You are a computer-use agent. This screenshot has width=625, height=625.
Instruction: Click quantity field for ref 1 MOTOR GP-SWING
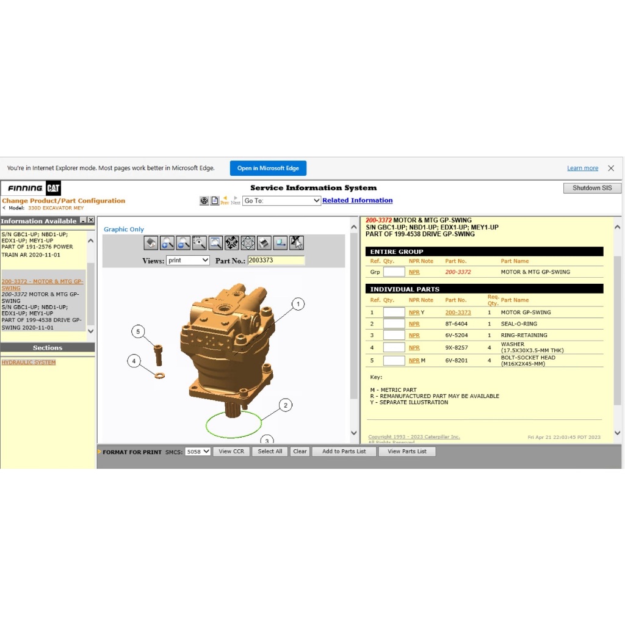(x=394, y=312)
